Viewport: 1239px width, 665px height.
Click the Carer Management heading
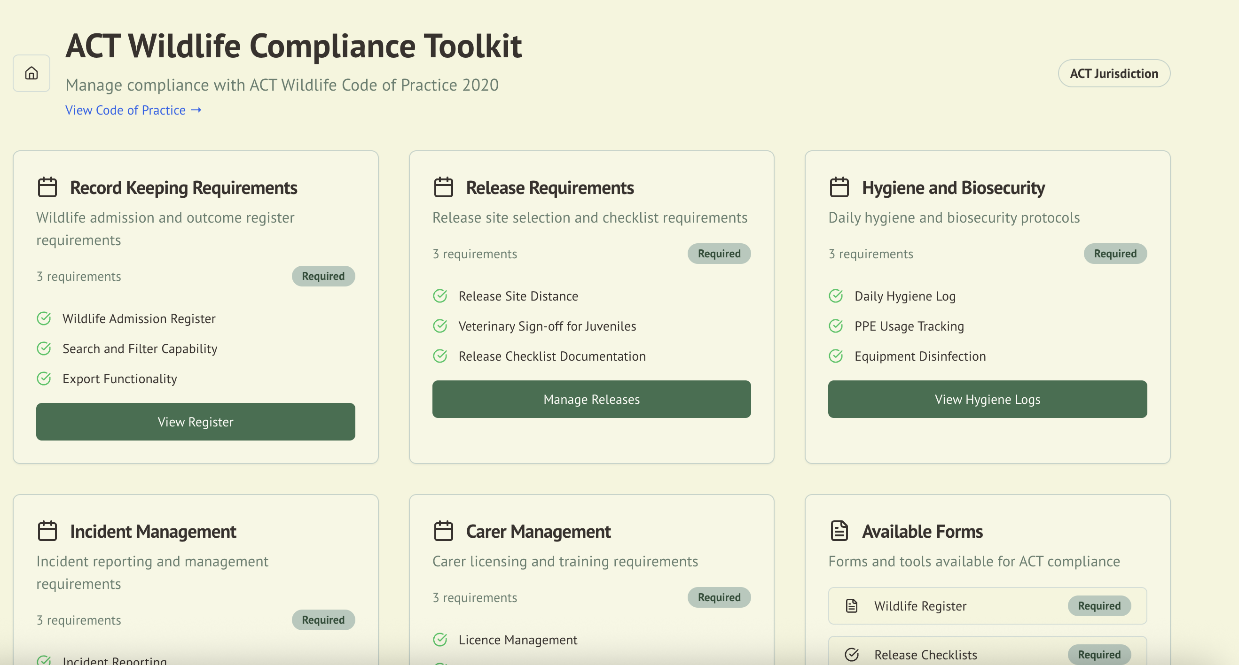538,532
